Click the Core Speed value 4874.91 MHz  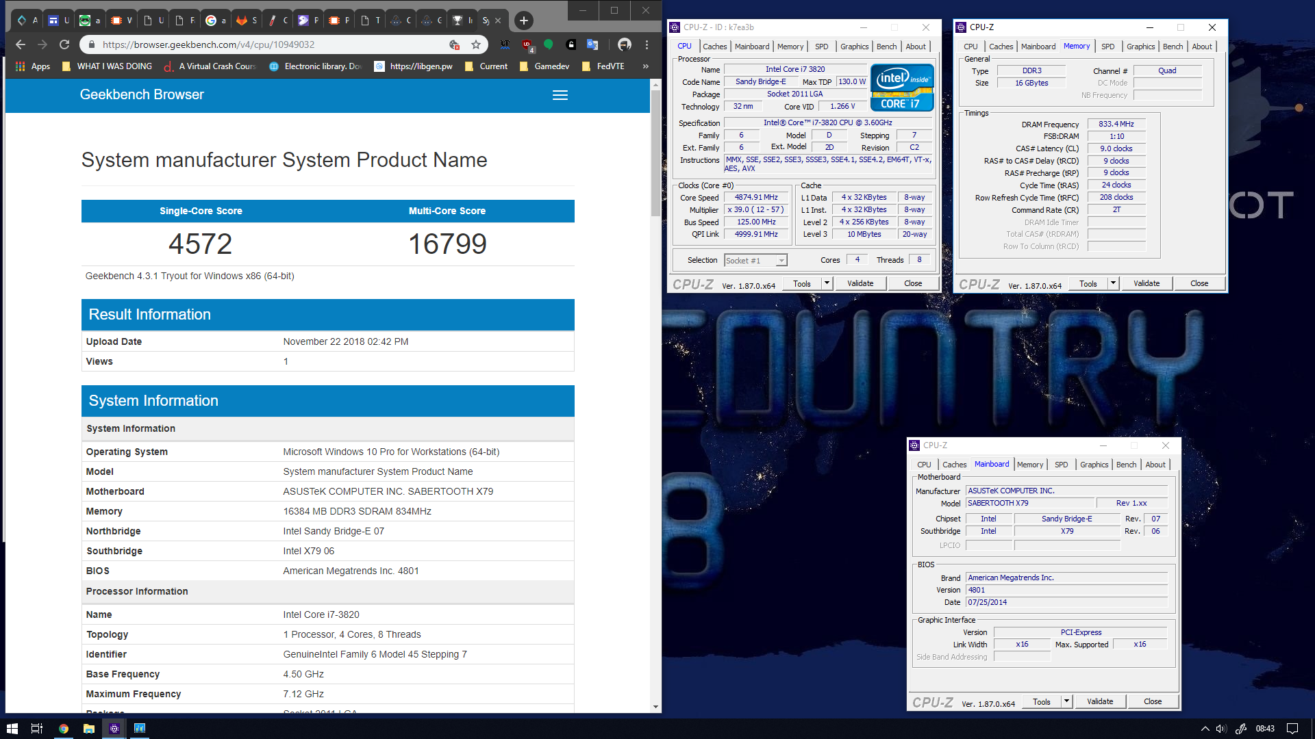click(x=756, y=197)
